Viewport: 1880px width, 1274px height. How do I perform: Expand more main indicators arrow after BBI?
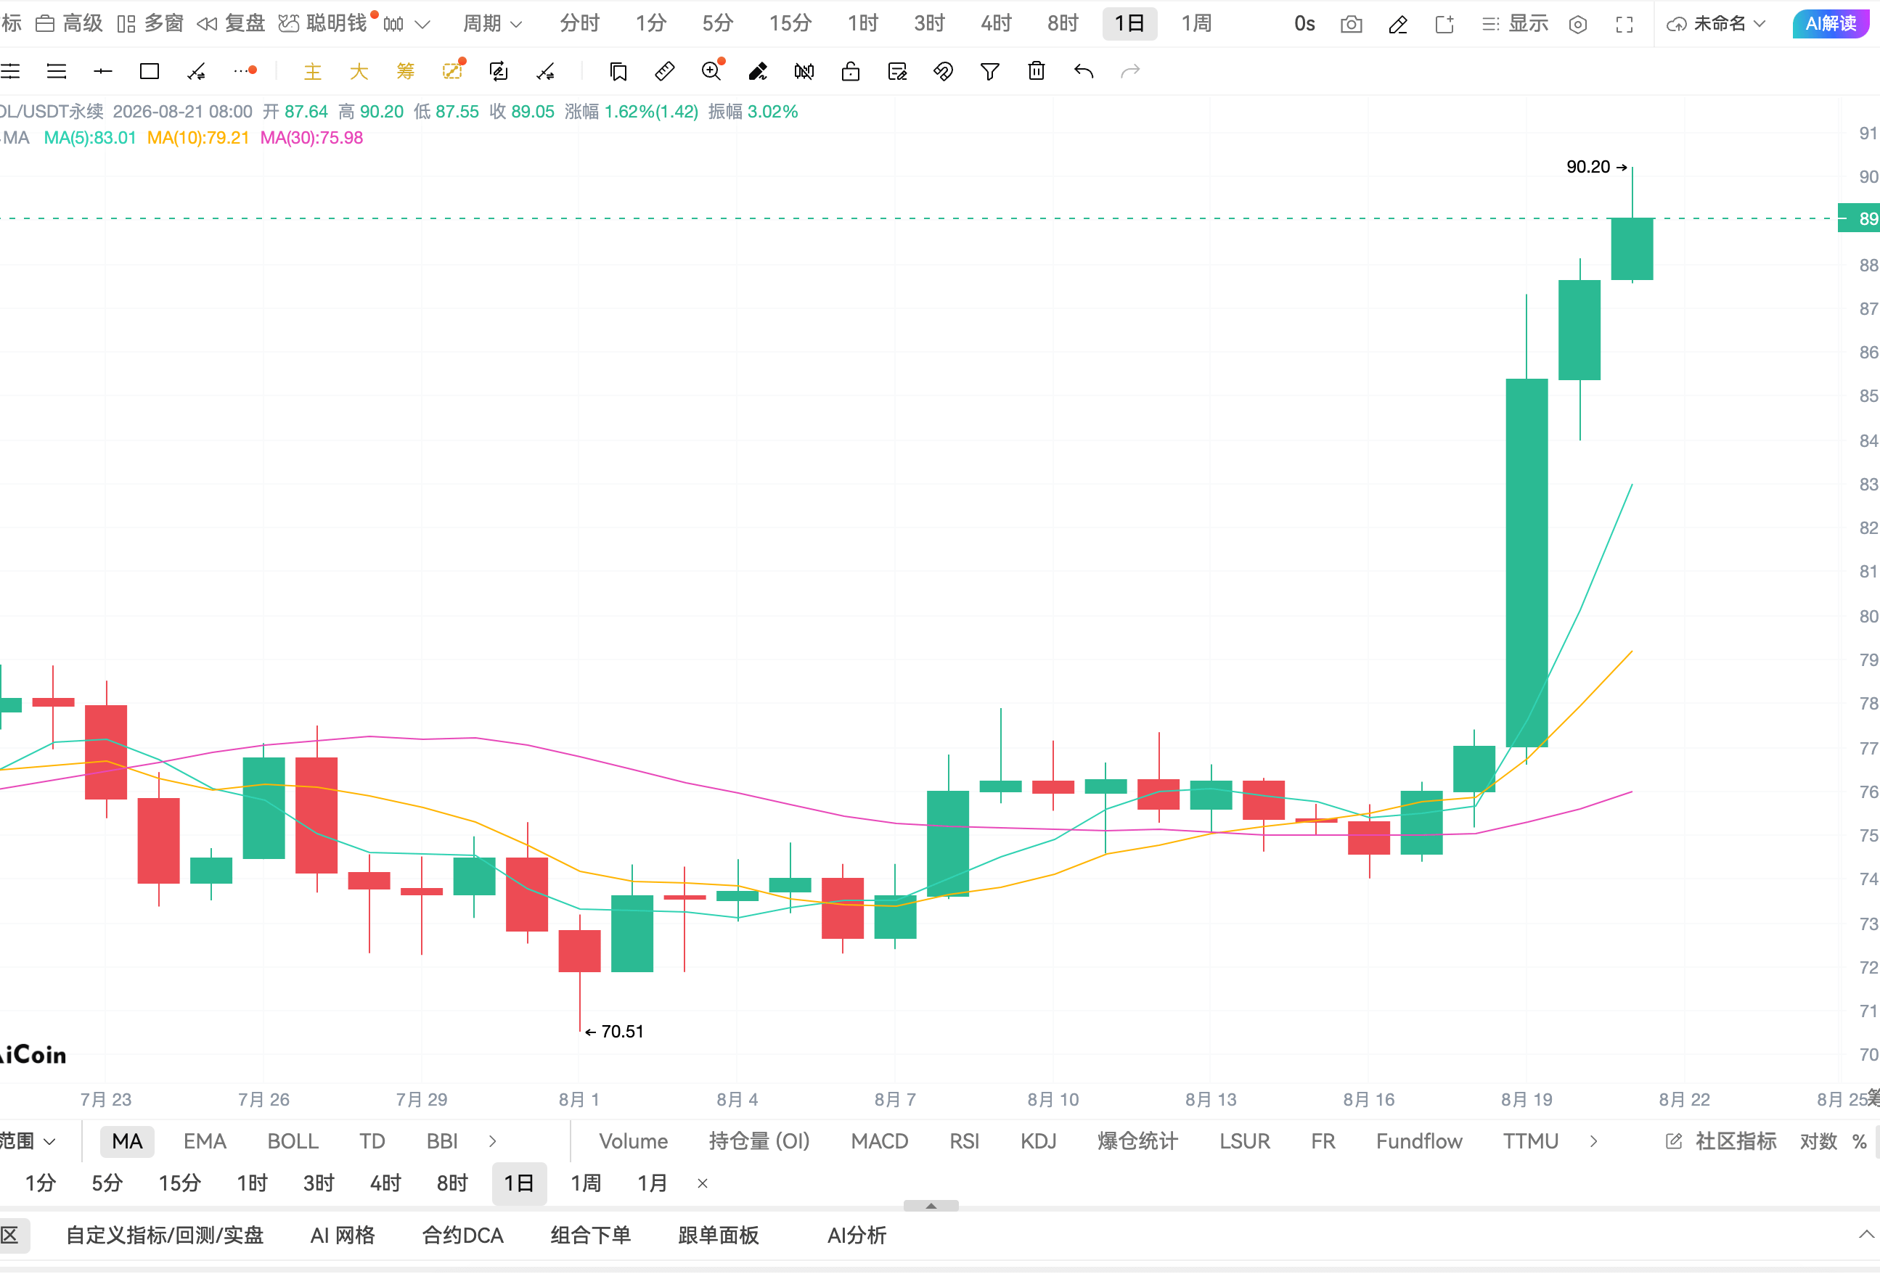[493, 1141]
